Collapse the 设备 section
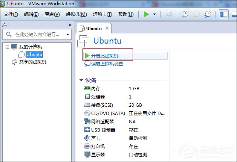Image resolution: width=237 pixels, height=162 pixels. (81, 80)
